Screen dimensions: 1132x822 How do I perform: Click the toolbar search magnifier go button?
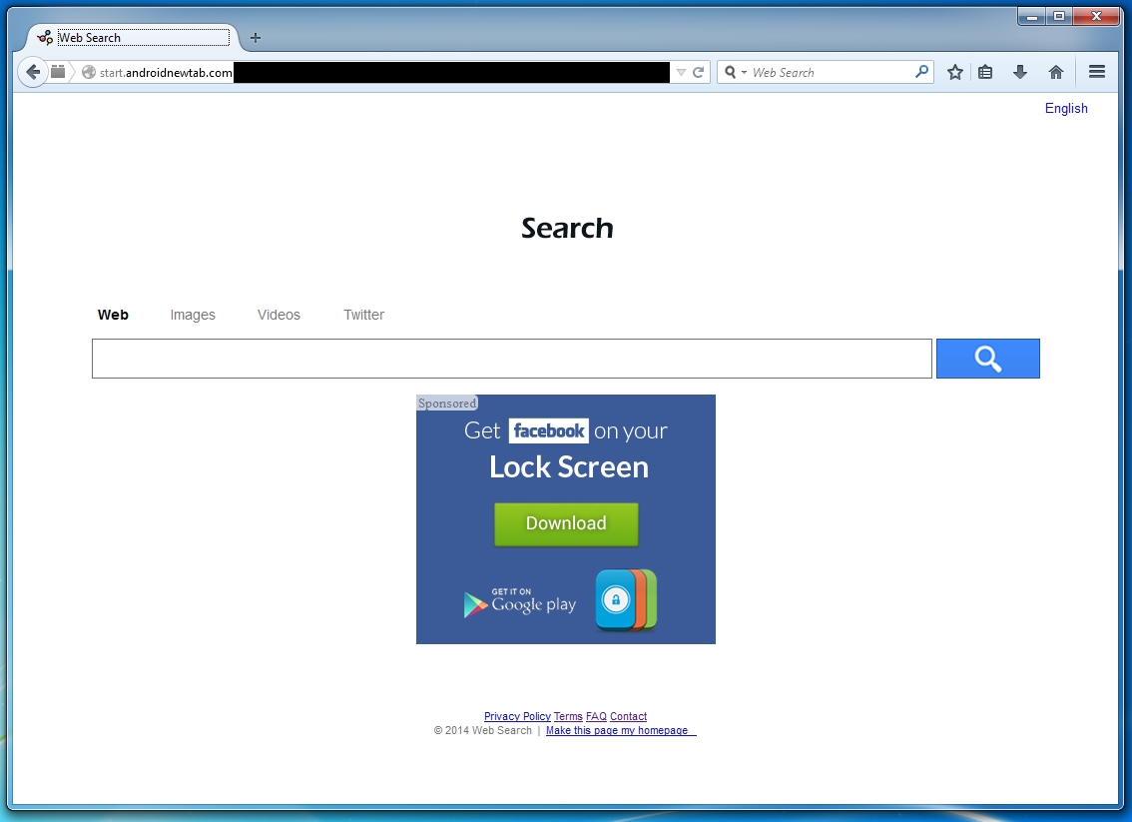[922, 72]
